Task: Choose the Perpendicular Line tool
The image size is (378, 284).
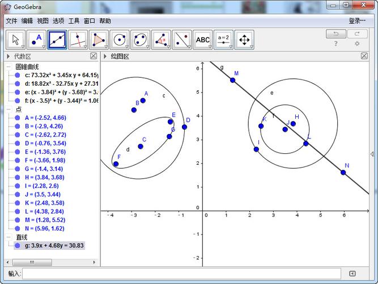Action: point(78,40)
